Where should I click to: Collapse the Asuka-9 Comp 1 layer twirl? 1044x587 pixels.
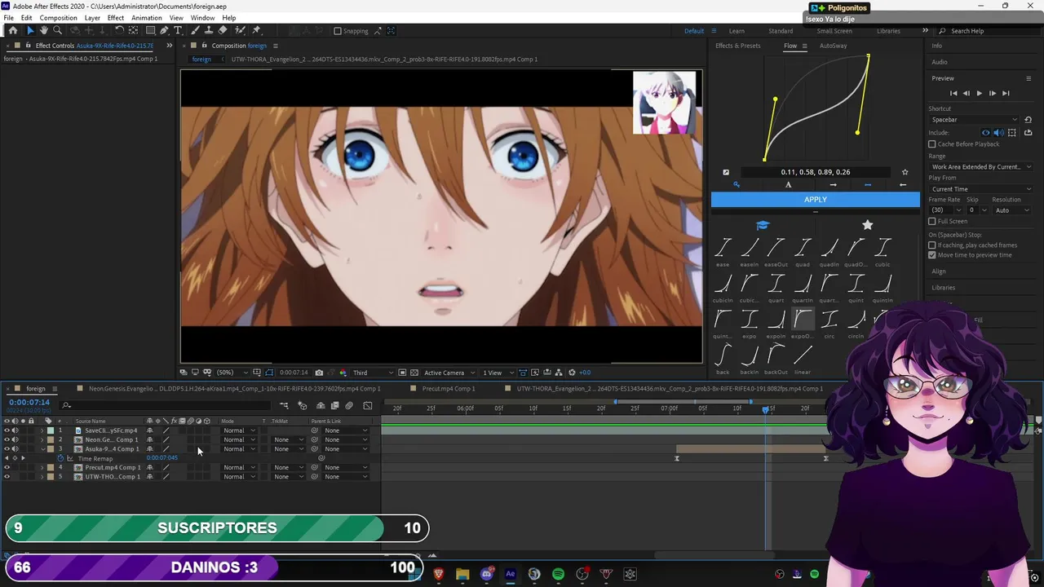pyautogui.click(x=42, y=449)
